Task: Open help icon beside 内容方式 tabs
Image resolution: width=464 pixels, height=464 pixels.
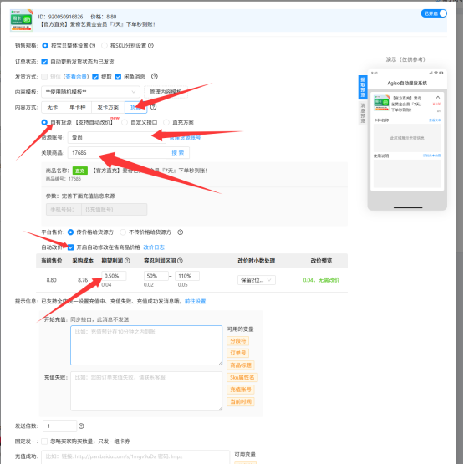Action: click(x=153, y=107)
